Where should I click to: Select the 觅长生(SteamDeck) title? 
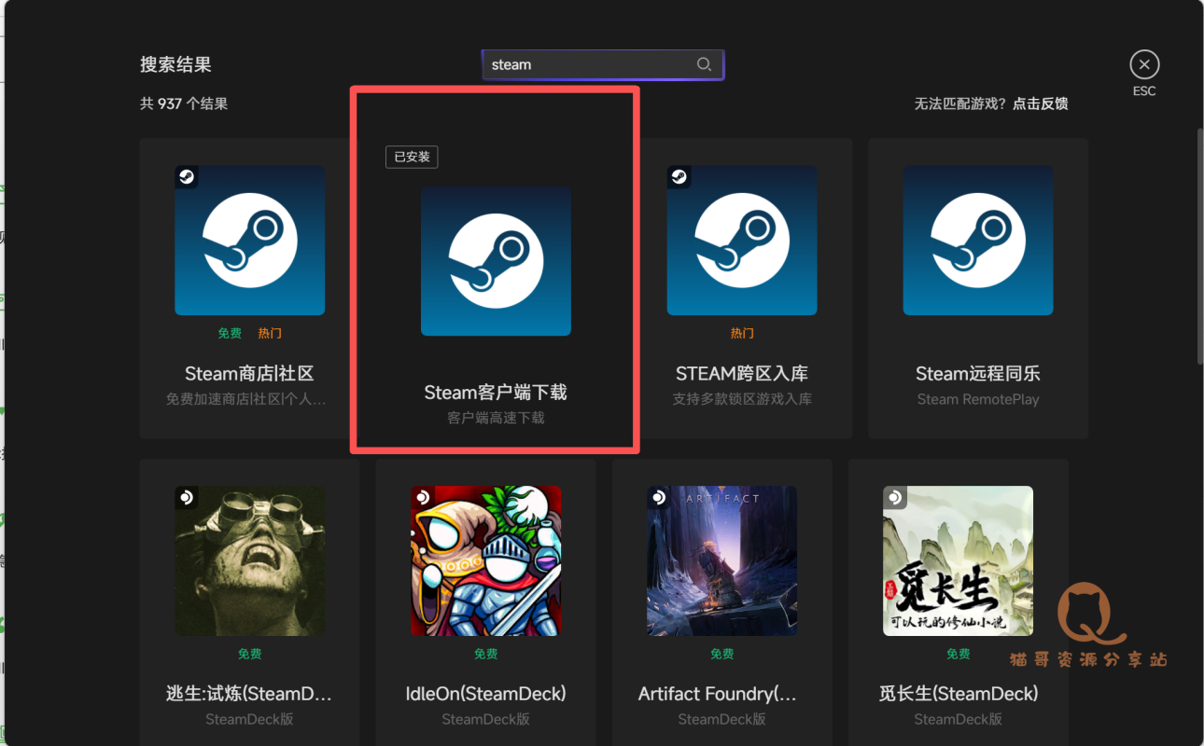pos(959,694)
